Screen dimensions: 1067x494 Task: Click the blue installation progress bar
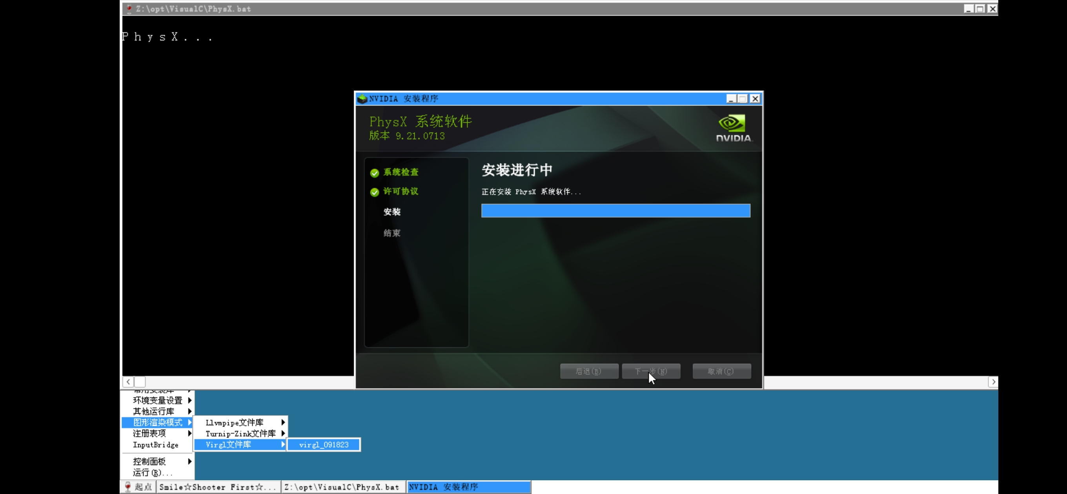point(615,211)
